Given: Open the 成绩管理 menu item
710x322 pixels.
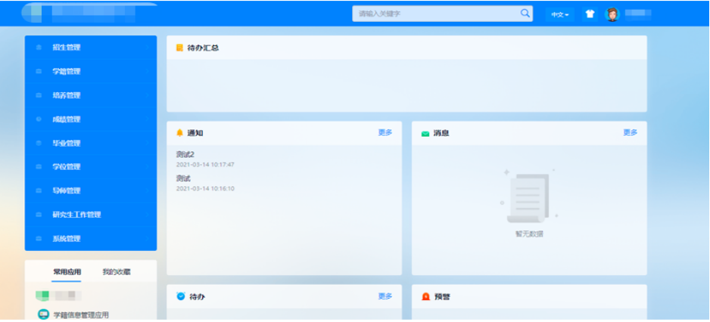Looking at the screenshot, I should coord(67,119).
